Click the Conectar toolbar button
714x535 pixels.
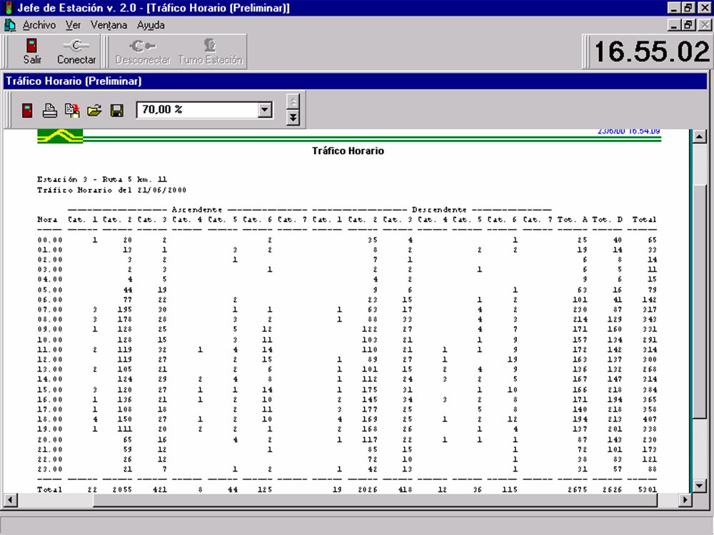(x=76, y=52)
